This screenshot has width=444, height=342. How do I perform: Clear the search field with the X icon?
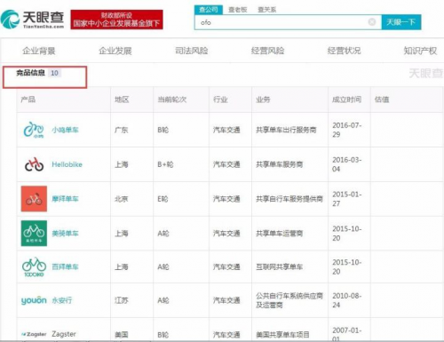[x=372, y=22]
